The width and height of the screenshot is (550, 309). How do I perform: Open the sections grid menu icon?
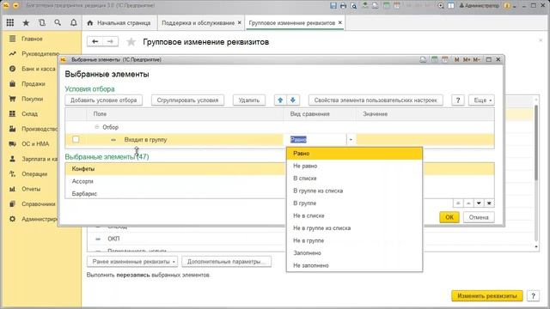coord(10,23)
